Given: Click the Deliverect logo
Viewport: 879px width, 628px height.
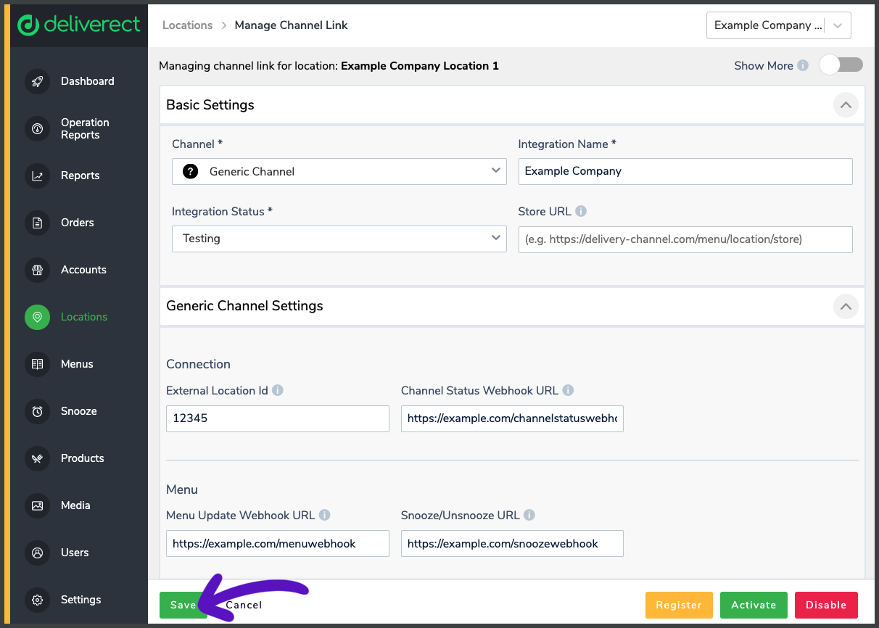Looking at the screenshot, I should click(x=78, y=25).
